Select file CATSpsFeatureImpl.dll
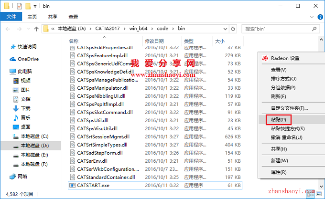The image size is (325, 199). (x=102, y=55)
